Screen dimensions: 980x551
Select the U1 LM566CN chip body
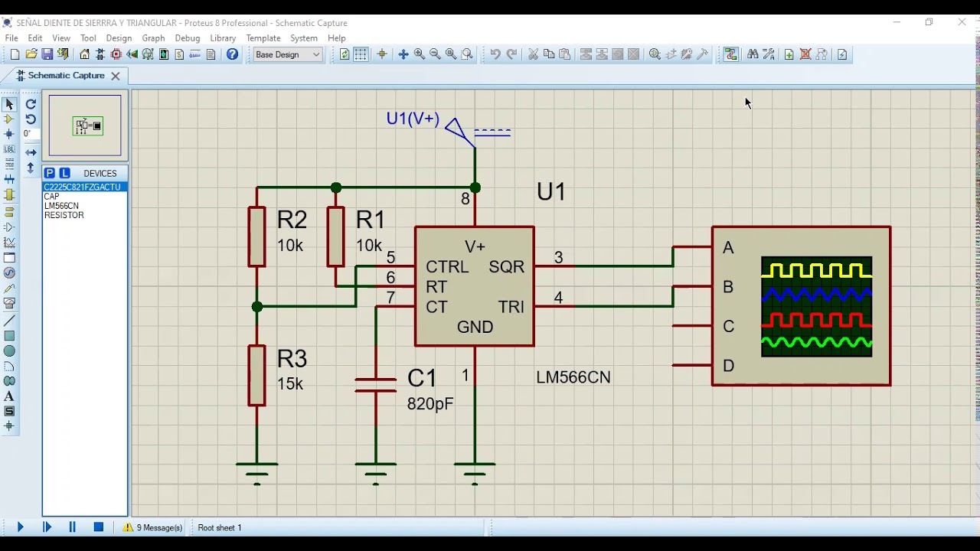point(475,286)
